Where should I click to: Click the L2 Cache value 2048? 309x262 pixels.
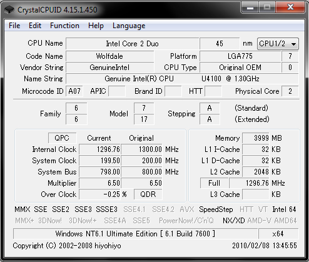pos(256,172)
